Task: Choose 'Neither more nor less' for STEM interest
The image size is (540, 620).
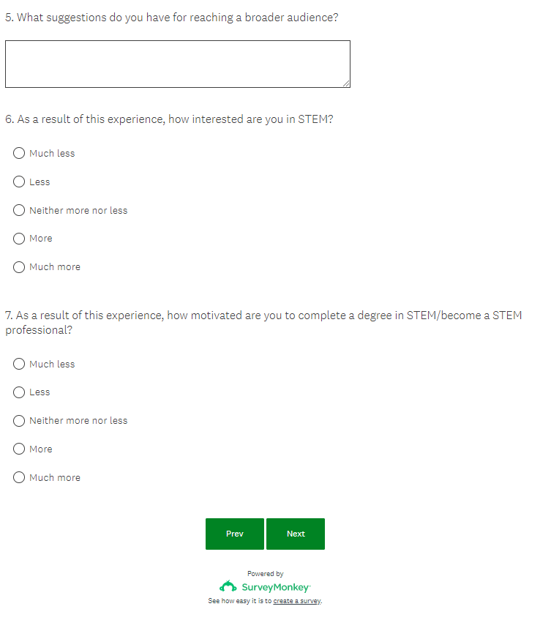Action: coord(19,210)
